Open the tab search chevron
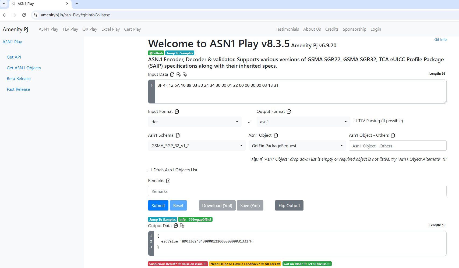The height and width of the screenshot is (268, 459). point(4,4)
